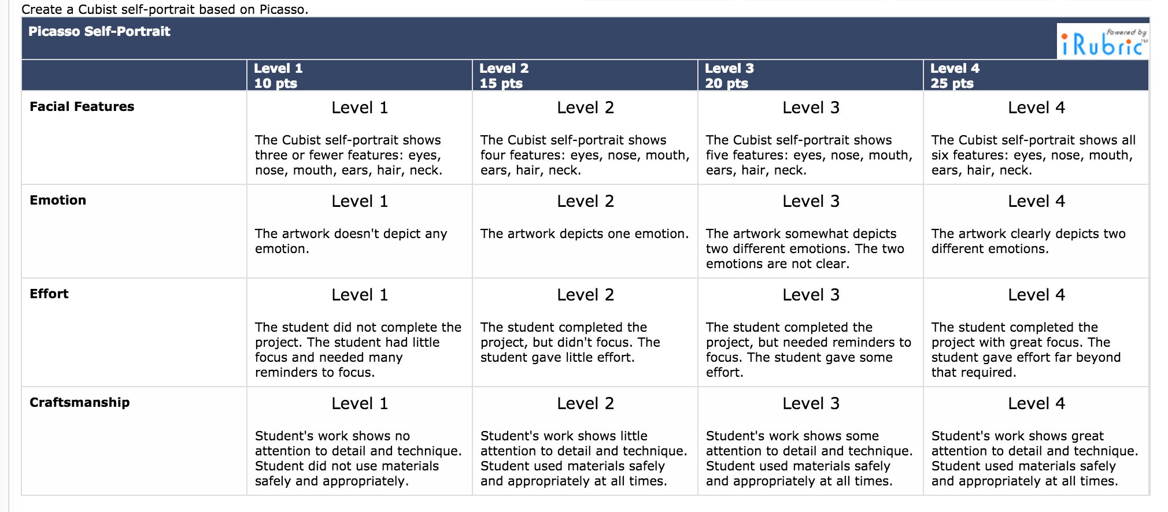Pick 'The artwork depicts one emotion' cell
1168x512 pixels.
pyautogui.click(x=585, y=234)
